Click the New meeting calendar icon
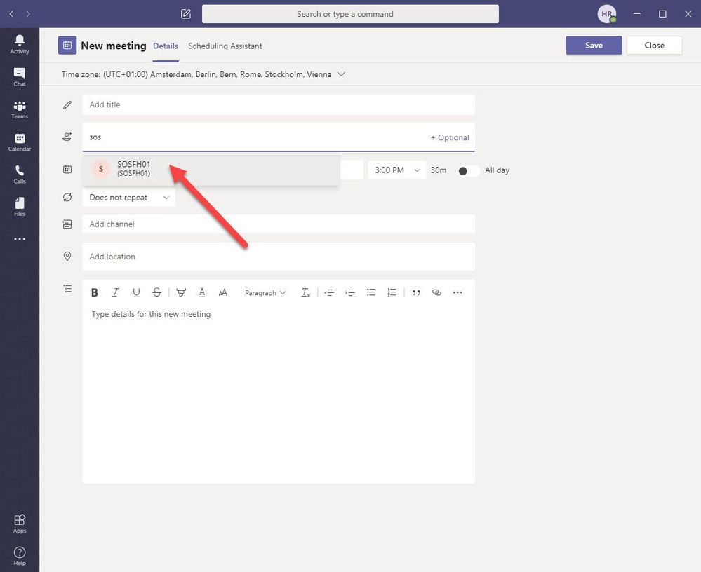 pos(67,45)
